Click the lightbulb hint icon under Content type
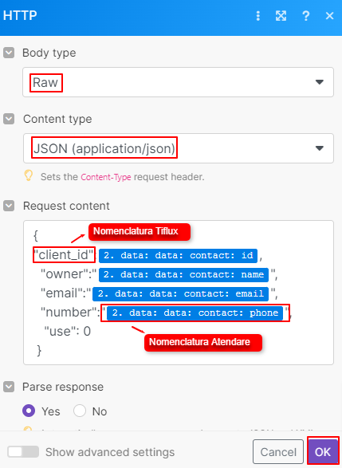The height and width of the screenshot is (468, 342). (29, 175)
